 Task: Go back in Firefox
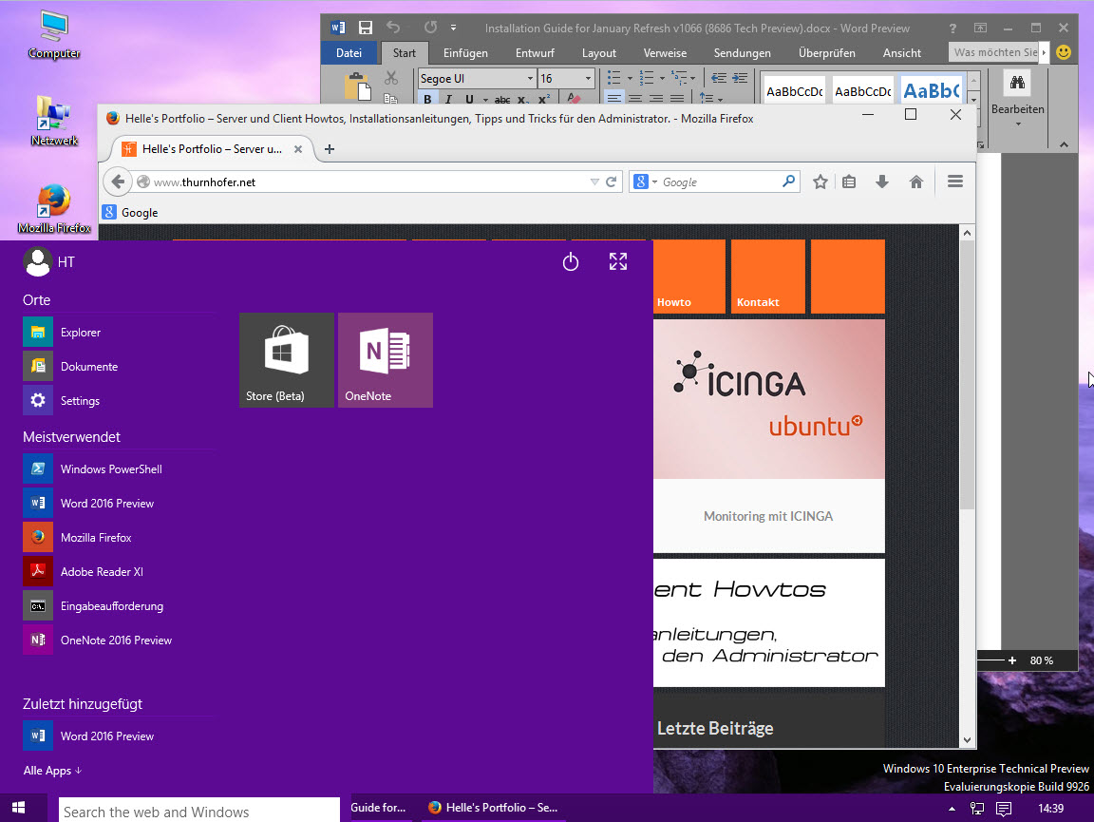tap(118, 182)
